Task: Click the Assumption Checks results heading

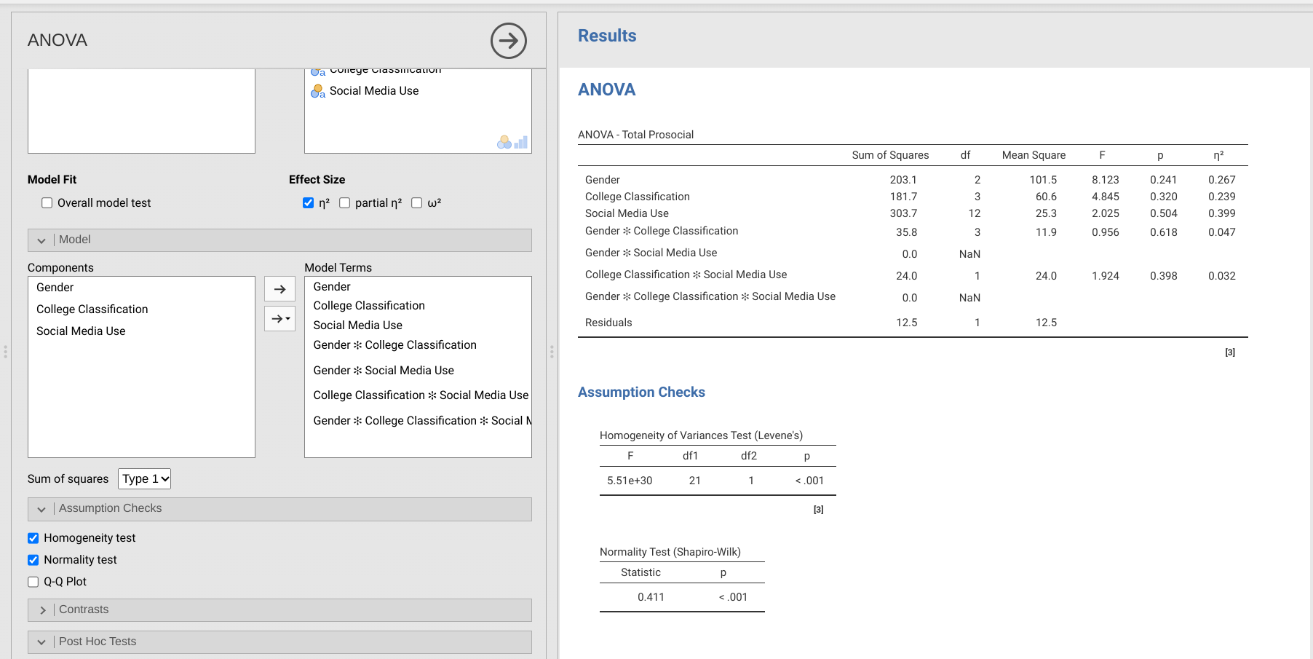Action: (x=641, y=392)
